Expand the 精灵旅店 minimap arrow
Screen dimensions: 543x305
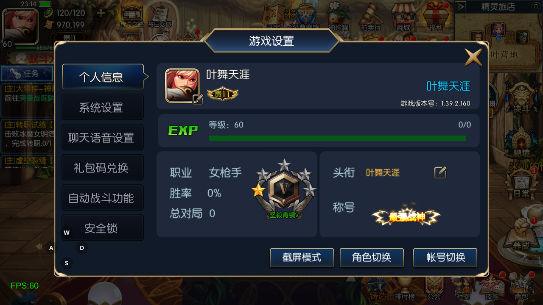coord(461,7)
